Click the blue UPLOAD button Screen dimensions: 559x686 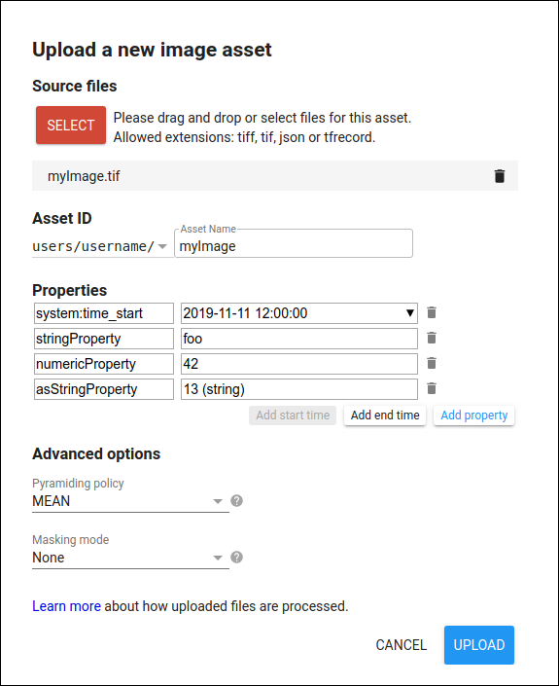click(479, 645)
